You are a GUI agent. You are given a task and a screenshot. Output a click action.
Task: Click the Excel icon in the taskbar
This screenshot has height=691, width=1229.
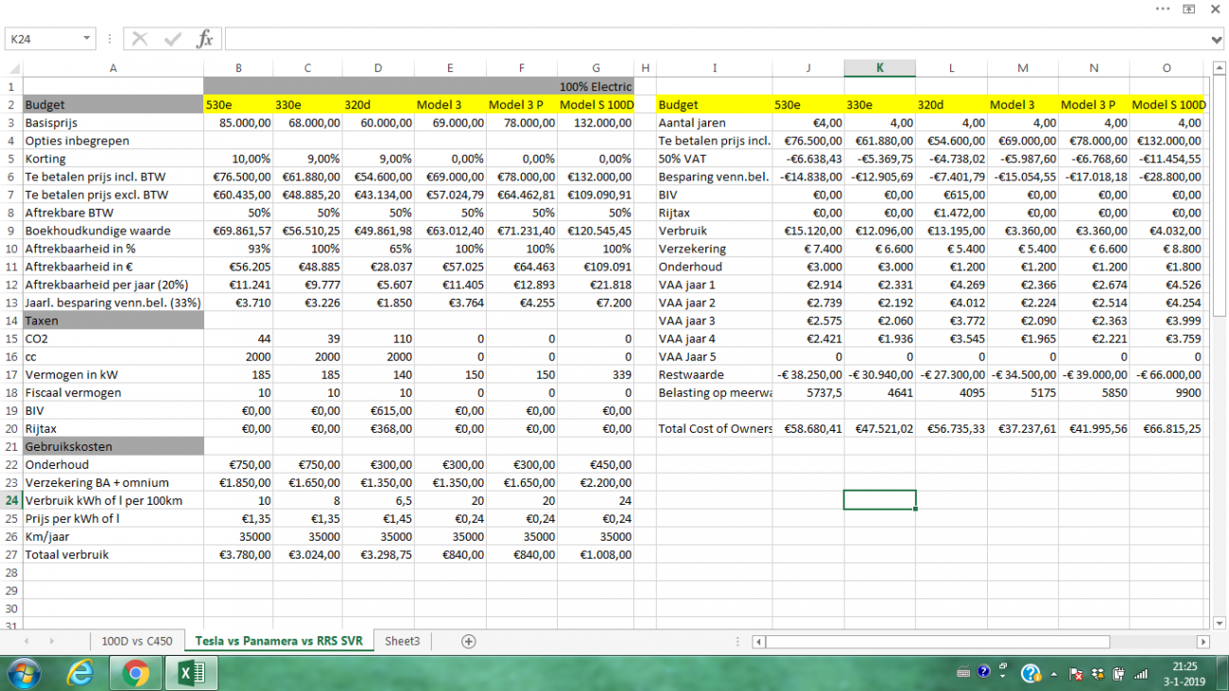tap(192, 673)
